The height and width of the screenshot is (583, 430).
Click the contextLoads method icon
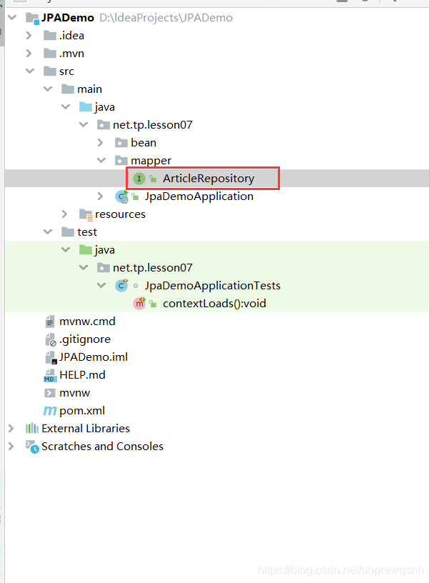(139, 304)
